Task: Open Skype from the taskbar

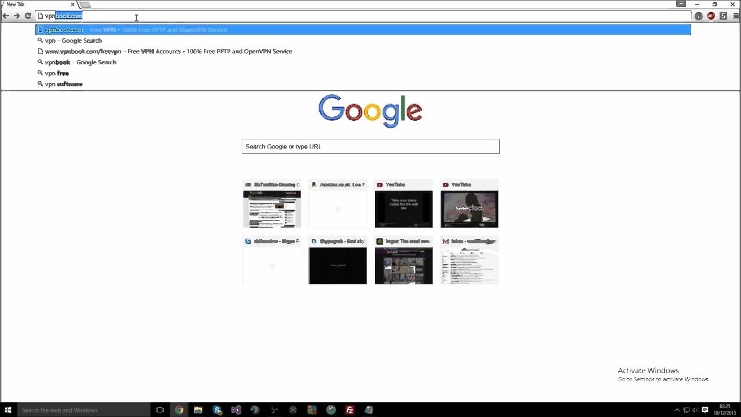Action: pyautogui.click(x=217, y=410)
